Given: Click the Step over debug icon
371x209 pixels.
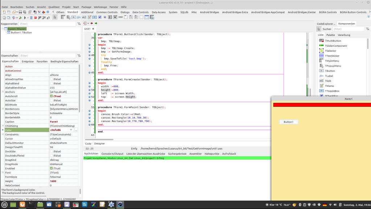Looking at the screenshot, I should point(44,18).
